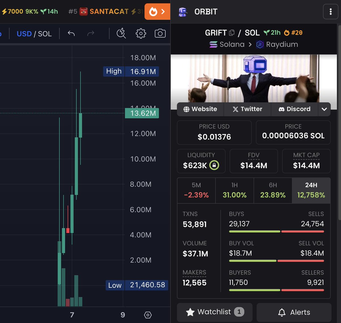
Task: Click the MAKERS 12,565 value
Action: [195, 283]
